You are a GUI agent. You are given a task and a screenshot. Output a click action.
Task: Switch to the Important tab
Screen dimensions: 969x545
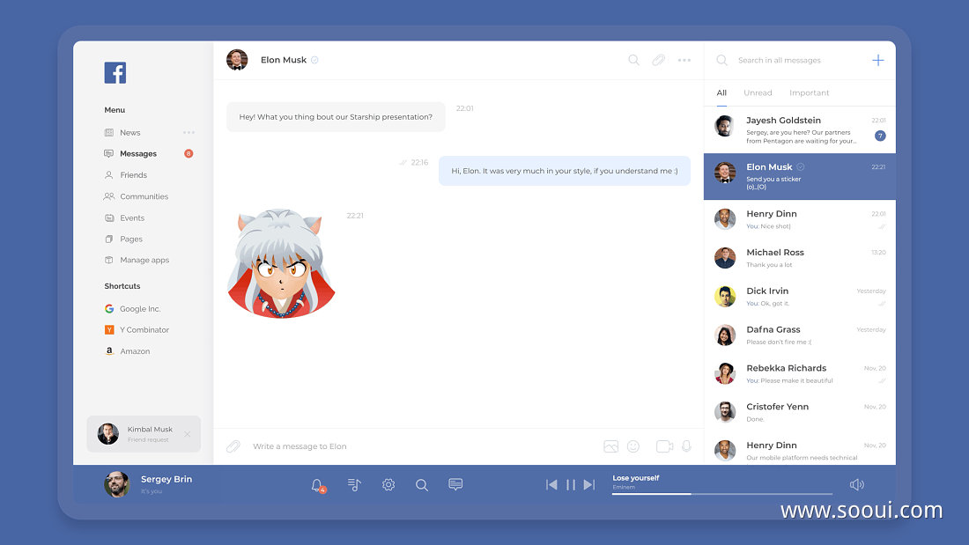pos(809,92)
